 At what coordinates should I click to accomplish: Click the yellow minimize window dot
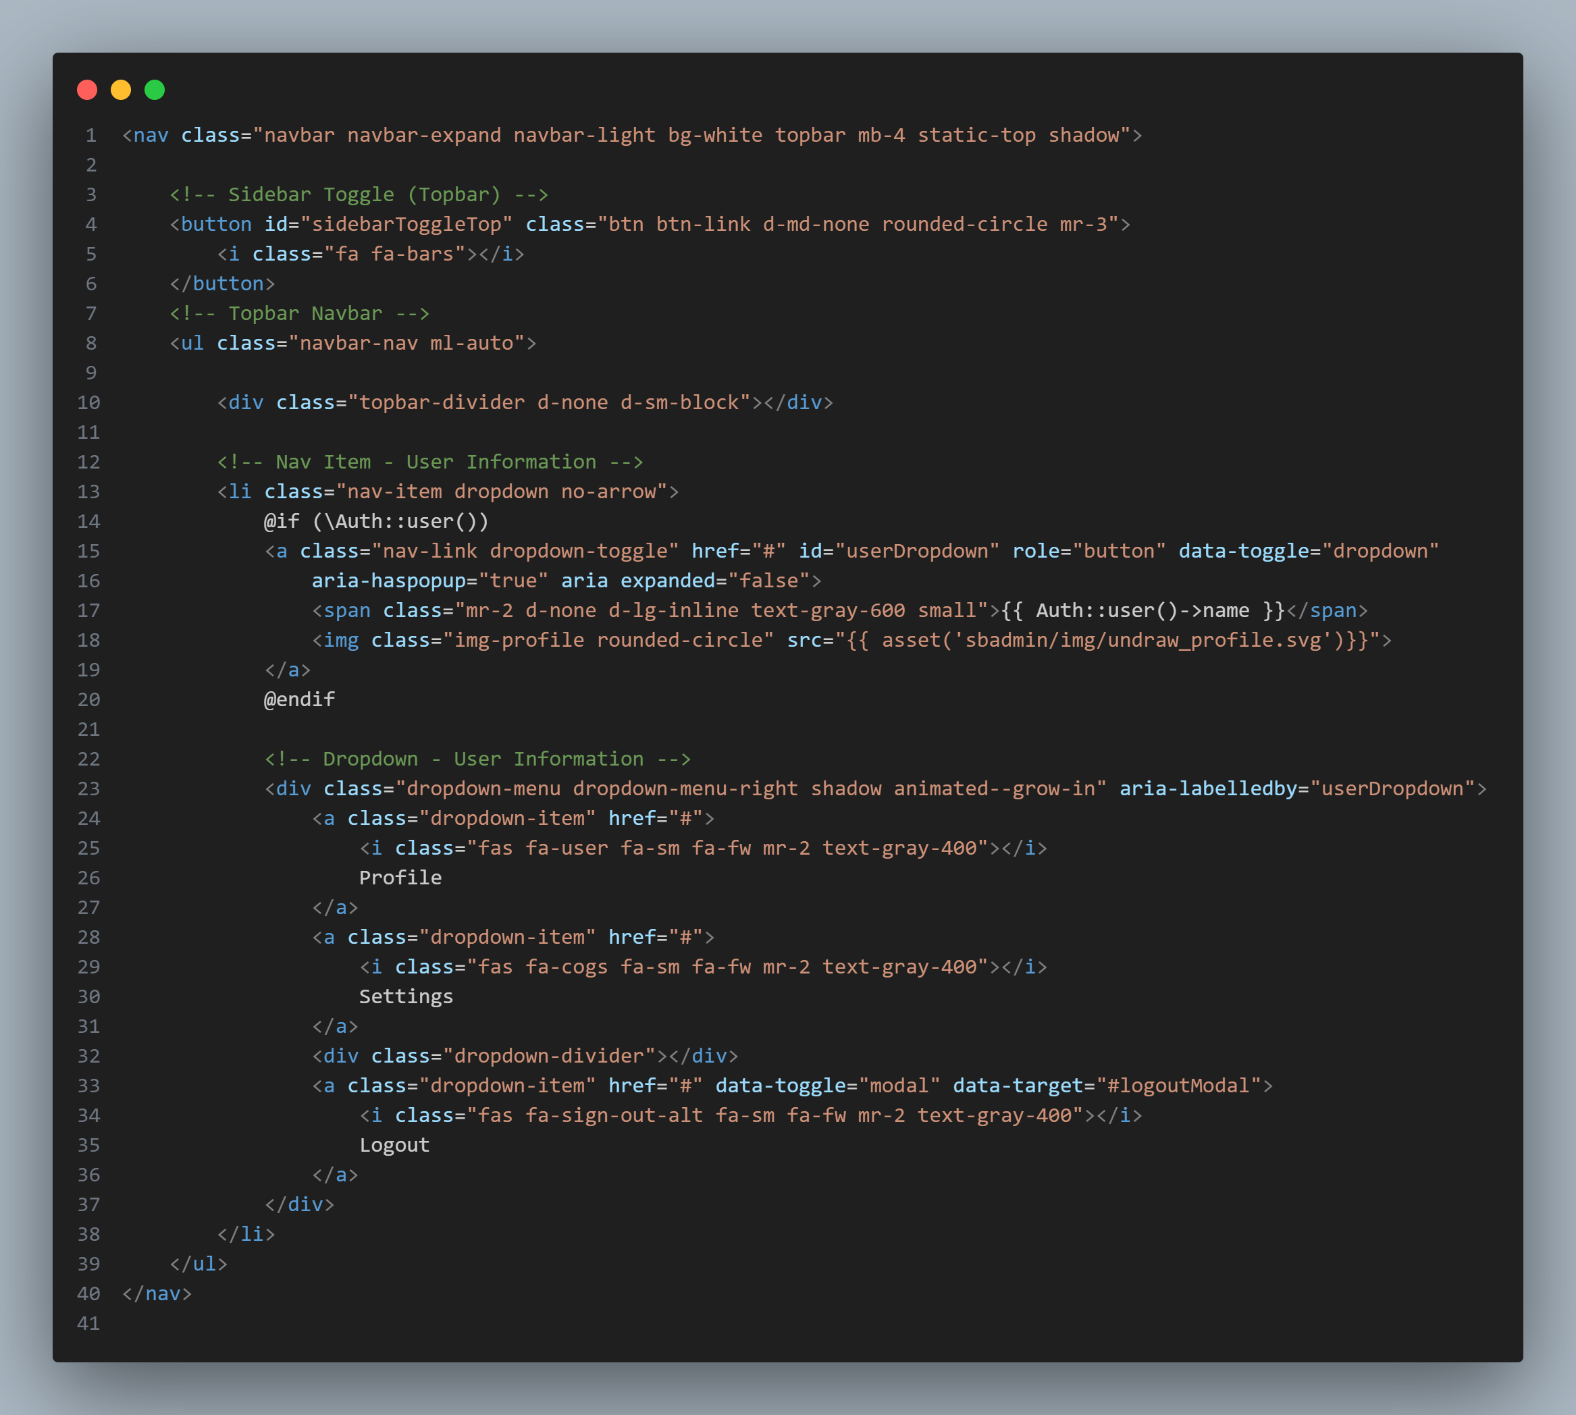[x=120, y=90]
